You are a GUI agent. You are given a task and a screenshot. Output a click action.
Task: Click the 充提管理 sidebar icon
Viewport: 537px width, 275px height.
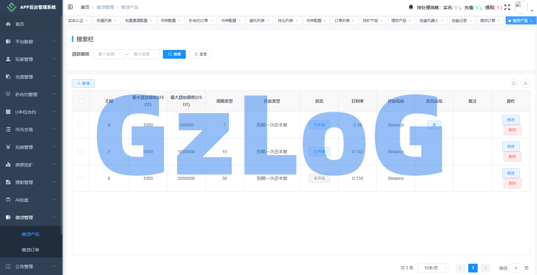click(x=8, y=77)
